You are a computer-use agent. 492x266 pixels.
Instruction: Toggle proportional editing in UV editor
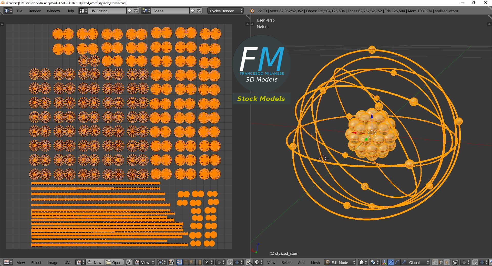click(220, 262)
